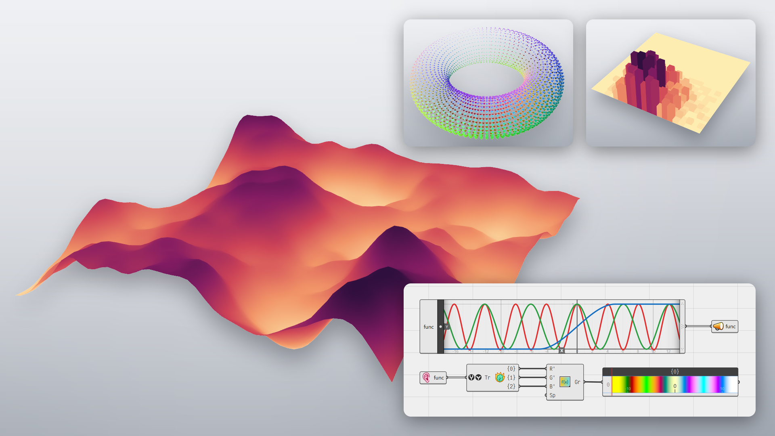
Task: Click the f(x) gradient function icon
Action: (565, 381)
